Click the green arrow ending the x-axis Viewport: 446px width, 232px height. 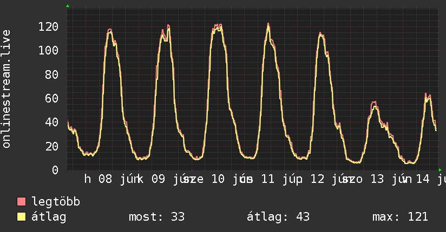[x=440, y=170]
